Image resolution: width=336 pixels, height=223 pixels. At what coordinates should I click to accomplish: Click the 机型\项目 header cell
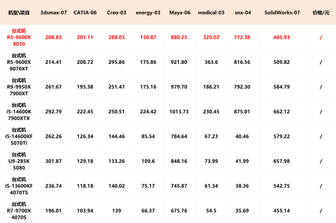19,13
